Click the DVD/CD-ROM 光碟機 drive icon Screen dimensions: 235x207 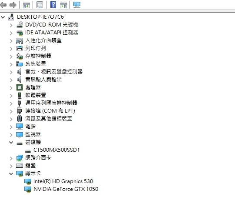click(x=20, y=25)
